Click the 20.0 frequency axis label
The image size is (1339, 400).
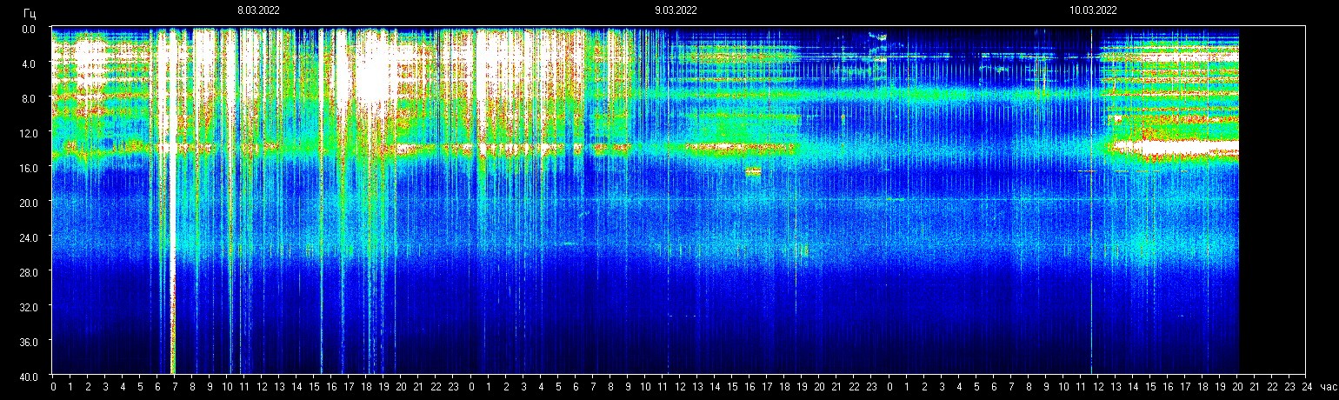tap(29, 202)
